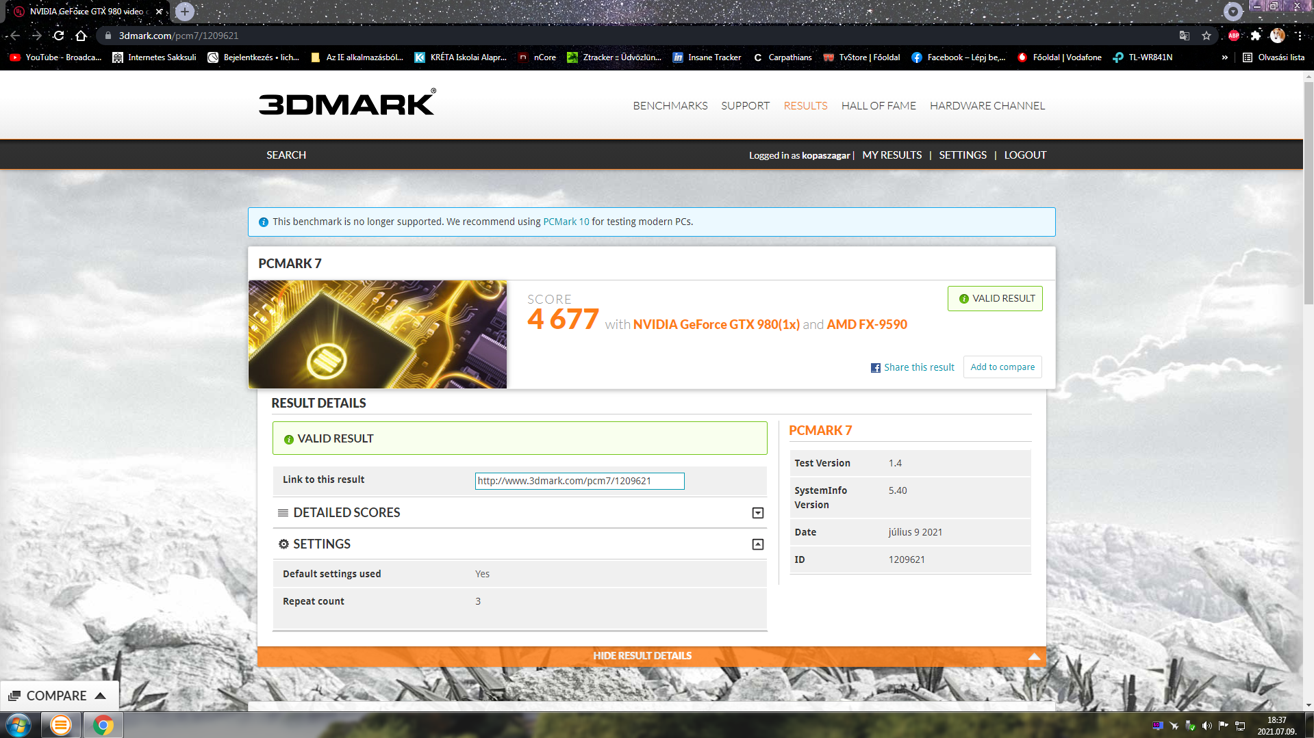Open the Windows Start button
The image size is (1314, 738).
[18, 725]
